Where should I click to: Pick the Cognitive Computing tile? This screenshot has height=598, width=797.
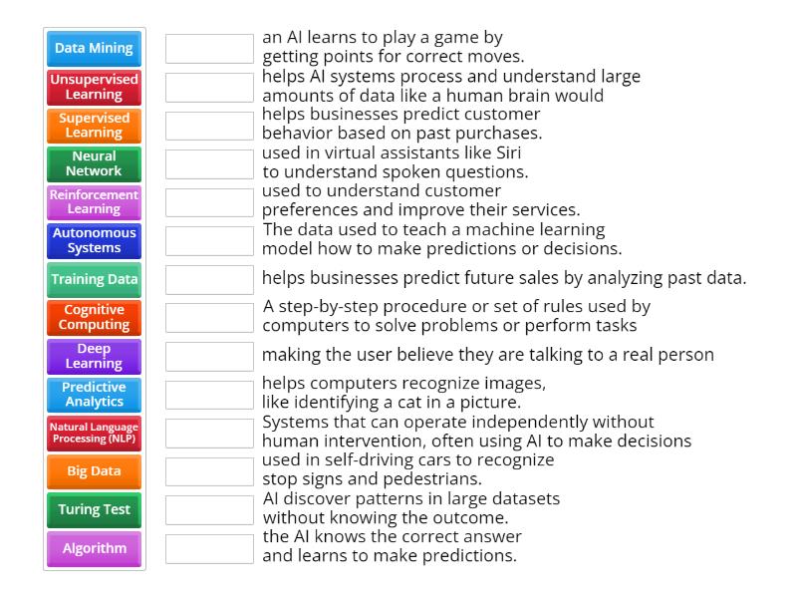click(x=94, y=317)
